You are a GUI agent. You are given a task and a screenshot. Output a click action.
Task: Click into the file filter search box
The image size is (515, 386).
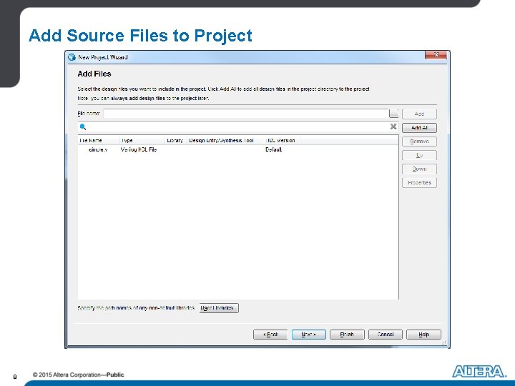point(238,127)
